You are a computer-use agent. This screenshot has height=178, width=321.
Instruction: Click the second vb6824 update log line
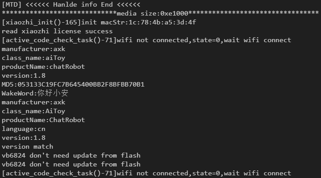pos(71,164)
